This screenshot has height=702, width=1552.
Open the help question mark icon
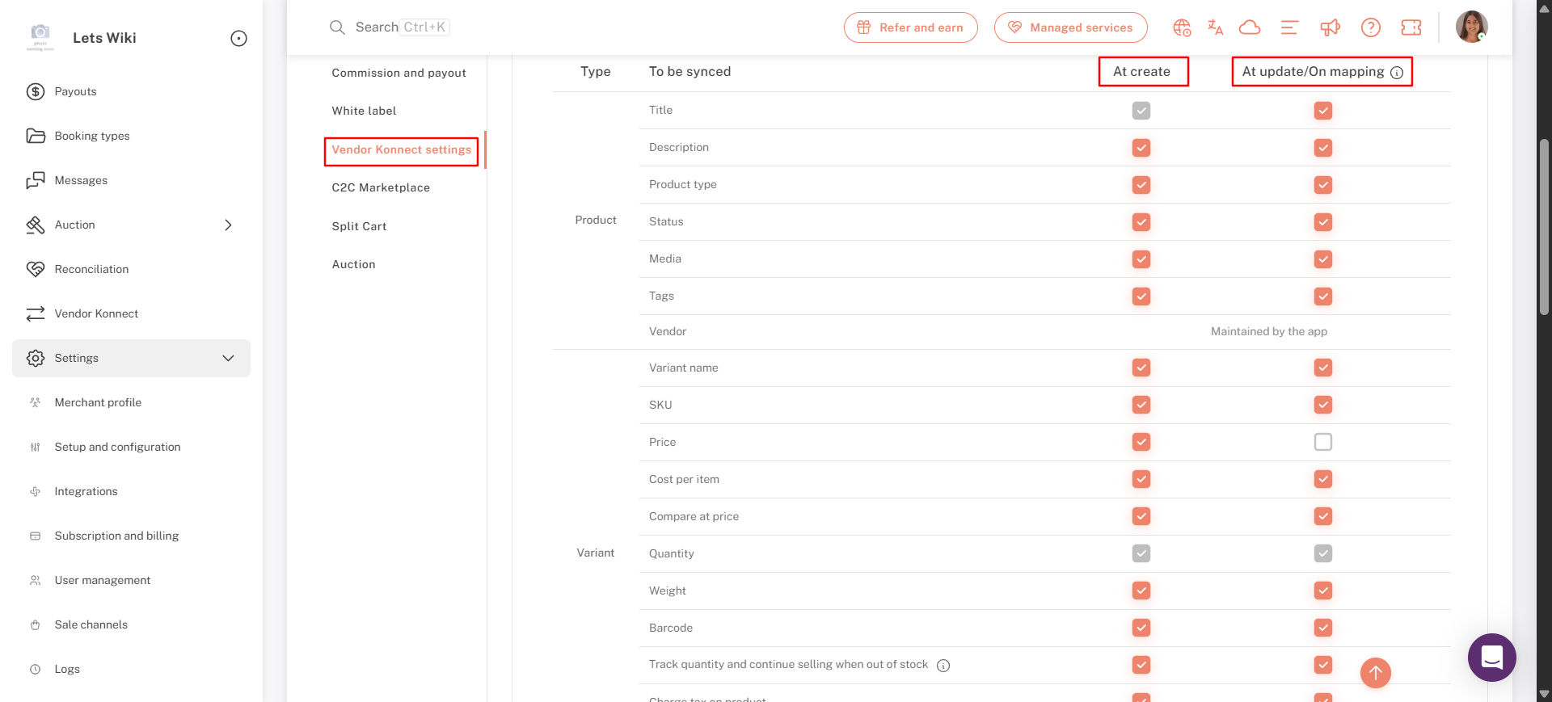1371,27
